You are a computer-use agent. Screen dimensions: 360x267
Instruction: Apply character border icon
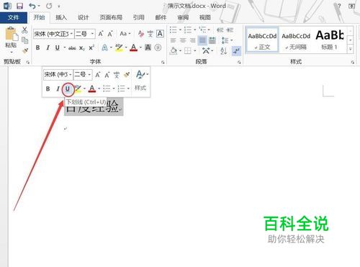coord(160,34)
